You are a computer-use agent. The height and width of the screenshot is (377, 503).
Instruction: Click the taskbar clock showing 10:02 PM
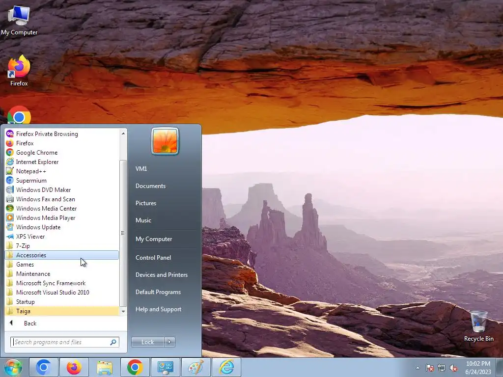point(478,368)
